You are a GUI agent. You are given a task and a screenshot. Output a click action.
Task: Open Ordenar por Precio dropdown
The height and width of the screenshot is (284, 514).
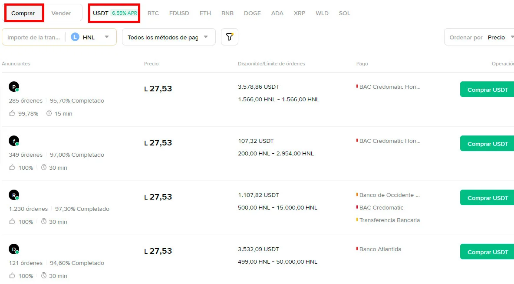coord(479,37)
